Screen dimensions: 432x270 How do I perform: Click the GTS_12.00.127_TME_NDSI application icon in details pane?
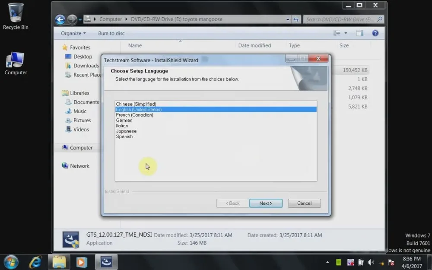[x=71, y=239]
